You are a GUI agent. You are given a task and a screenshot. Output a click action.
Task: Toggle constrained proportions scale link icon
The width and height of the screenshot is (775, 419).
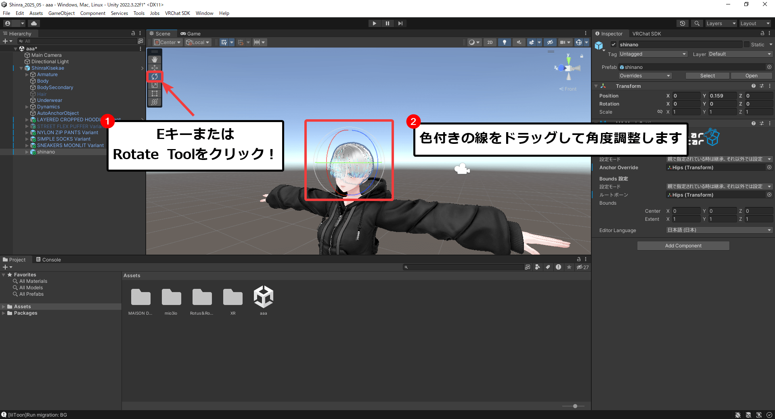pyautogui.click(x=660, y=112)
